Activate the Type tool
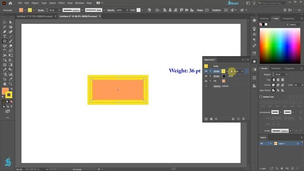304x171 pixels. point(5,37)
